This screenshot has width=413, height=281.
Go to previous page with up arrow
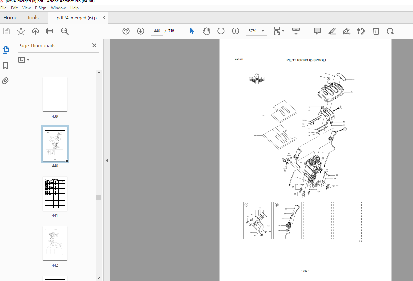126,31
